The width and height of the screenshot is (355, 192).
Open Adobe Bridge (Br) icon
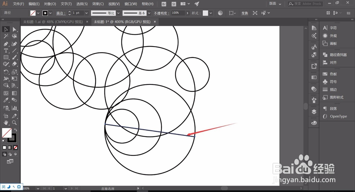[x=164, y=4]
